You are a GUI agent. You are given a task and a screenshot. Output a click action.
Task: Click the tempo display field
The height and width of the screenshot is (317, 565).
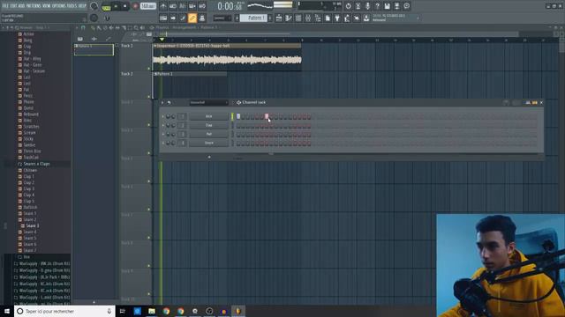[147, 6]
